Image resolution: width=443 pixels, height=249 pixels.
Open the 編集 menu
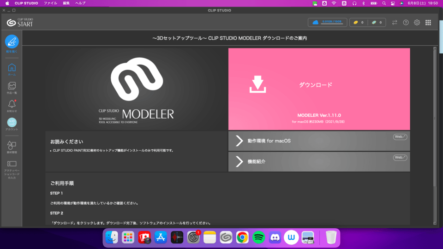(x=66, y=3)
